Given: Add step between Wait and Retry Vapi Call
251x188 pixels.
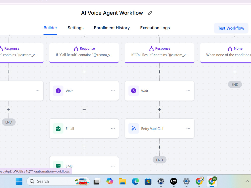Looking at the screenshot, I should (x=159, y=110).
